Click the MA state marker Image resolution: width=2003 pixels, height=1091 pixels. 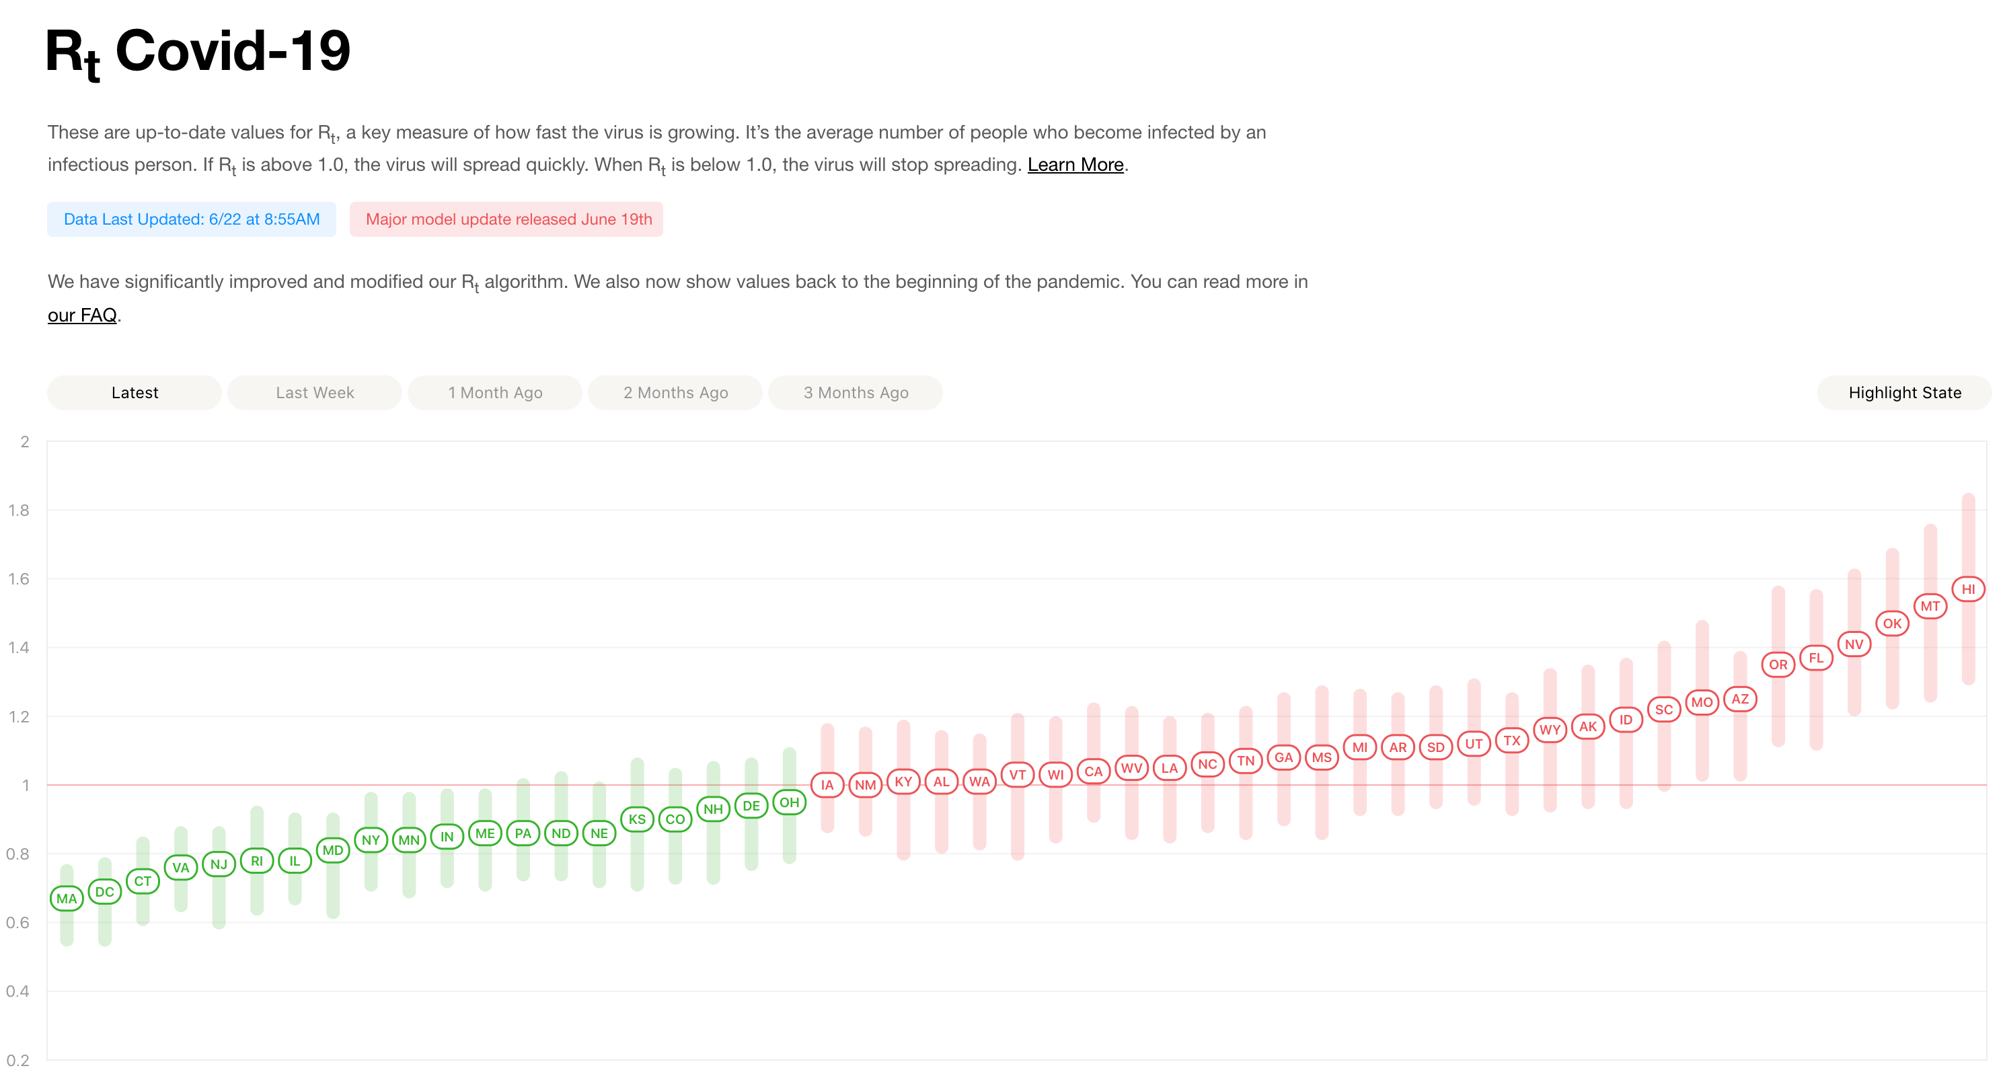click(x=67, y=898)
